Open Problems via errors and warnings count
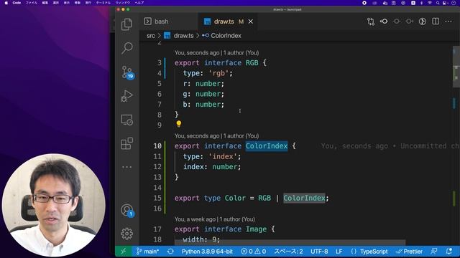The height and width of the screenshot is (258, 460). tap(254, 252)
